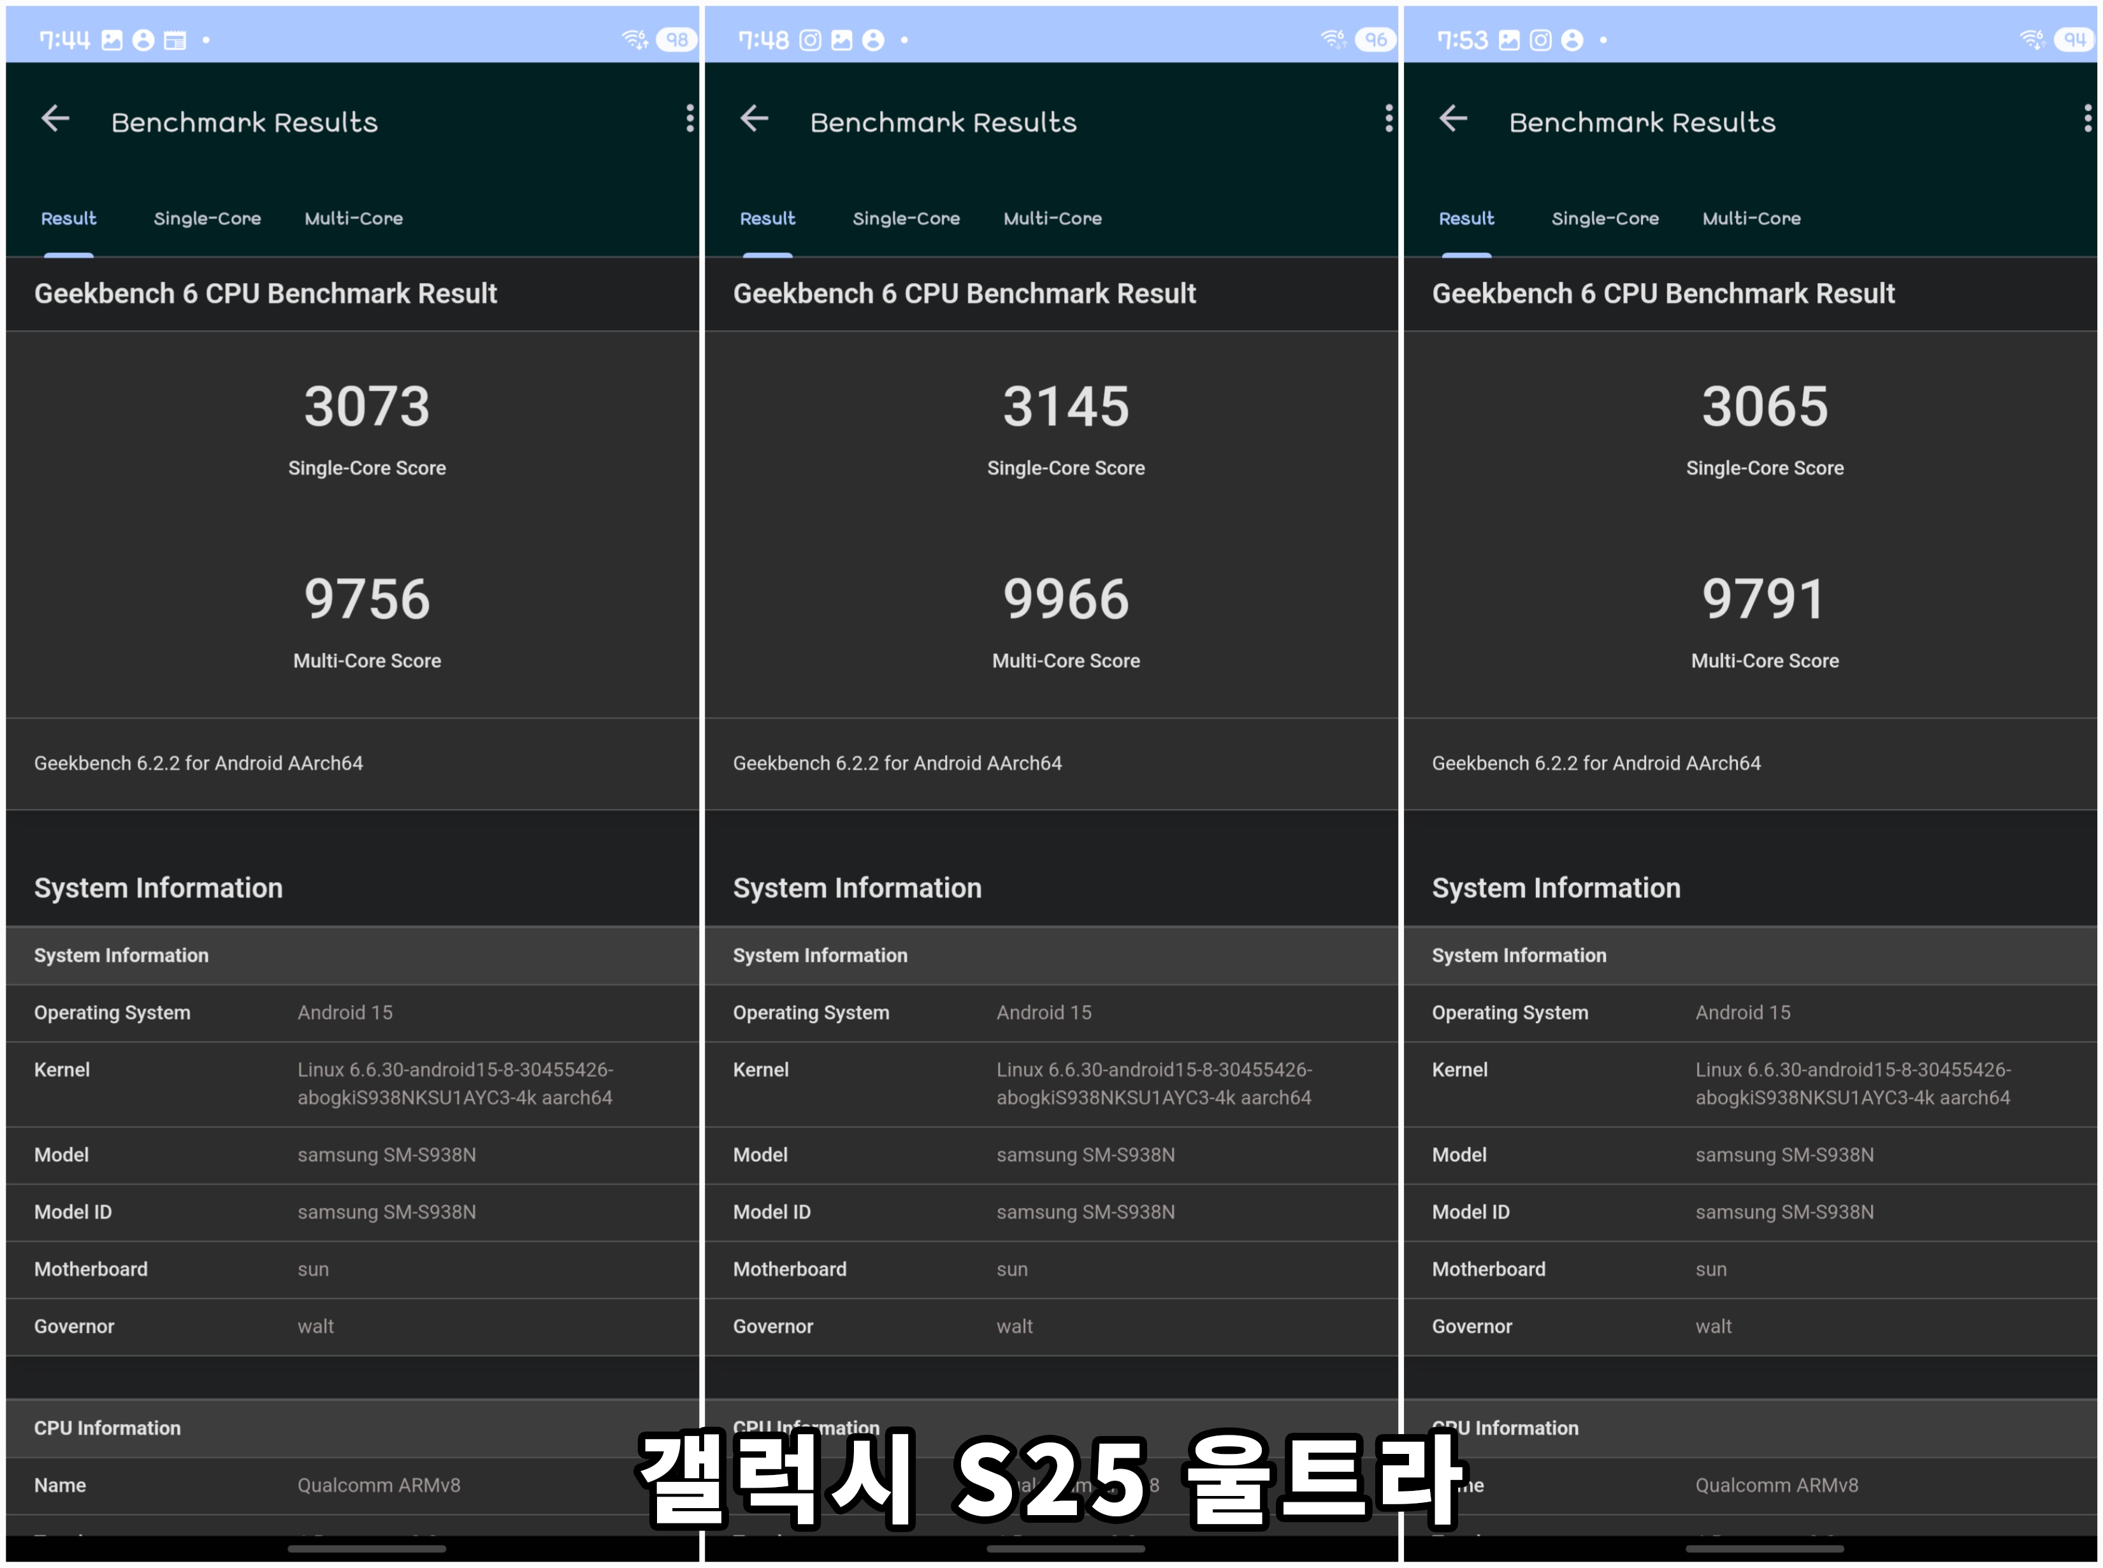The width and height of the screenshot is (2103, 1568).
Task: Tap back arrow in left phone screenshot
Action: (56, 119)
